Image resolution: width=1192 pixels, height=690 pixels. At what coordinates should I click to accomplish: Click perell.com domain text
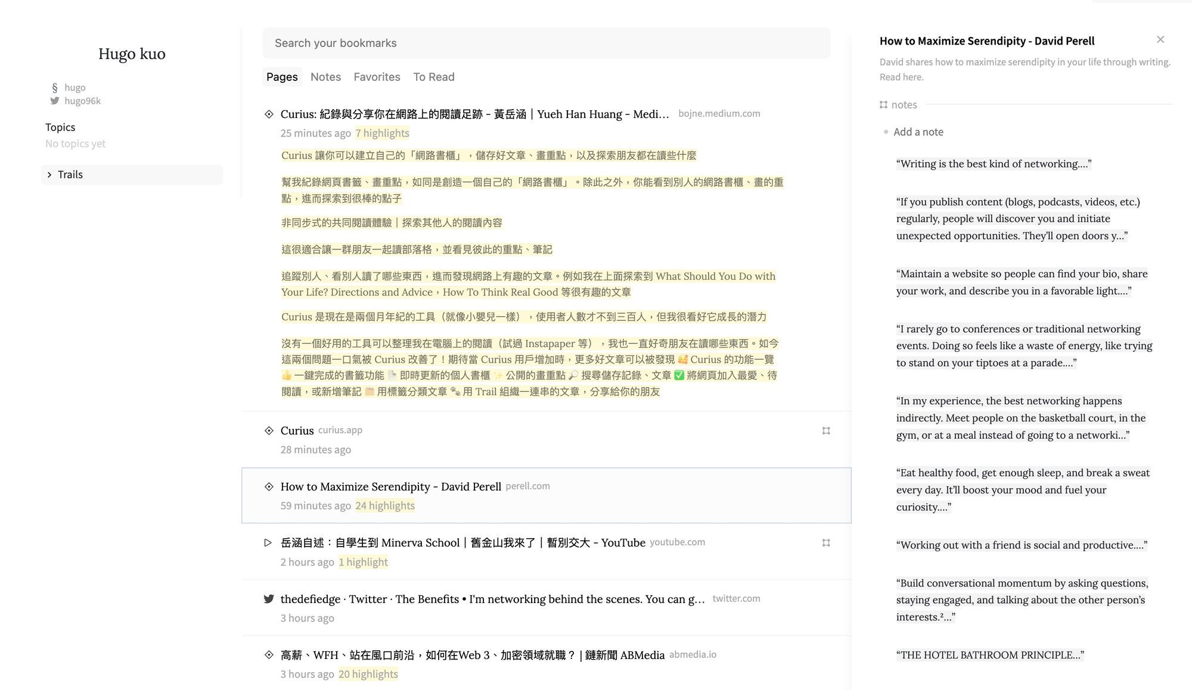[527, 486]
